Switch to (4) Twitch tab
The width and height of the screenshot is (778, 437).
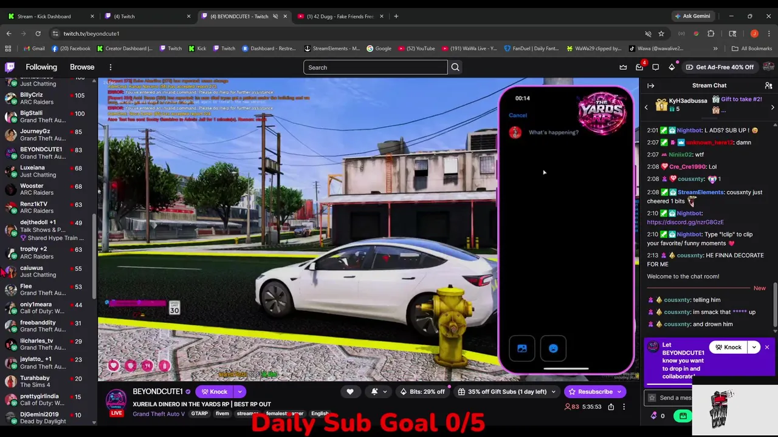tap(146, 16)
